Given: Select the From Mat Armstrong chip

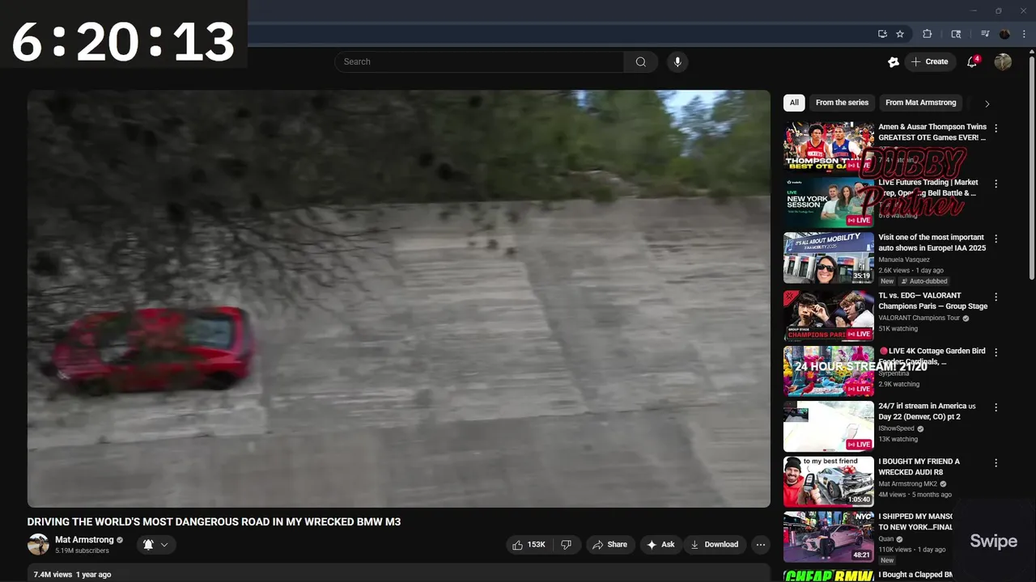Looking at the screenshot, I should click(x=920, y=103).
